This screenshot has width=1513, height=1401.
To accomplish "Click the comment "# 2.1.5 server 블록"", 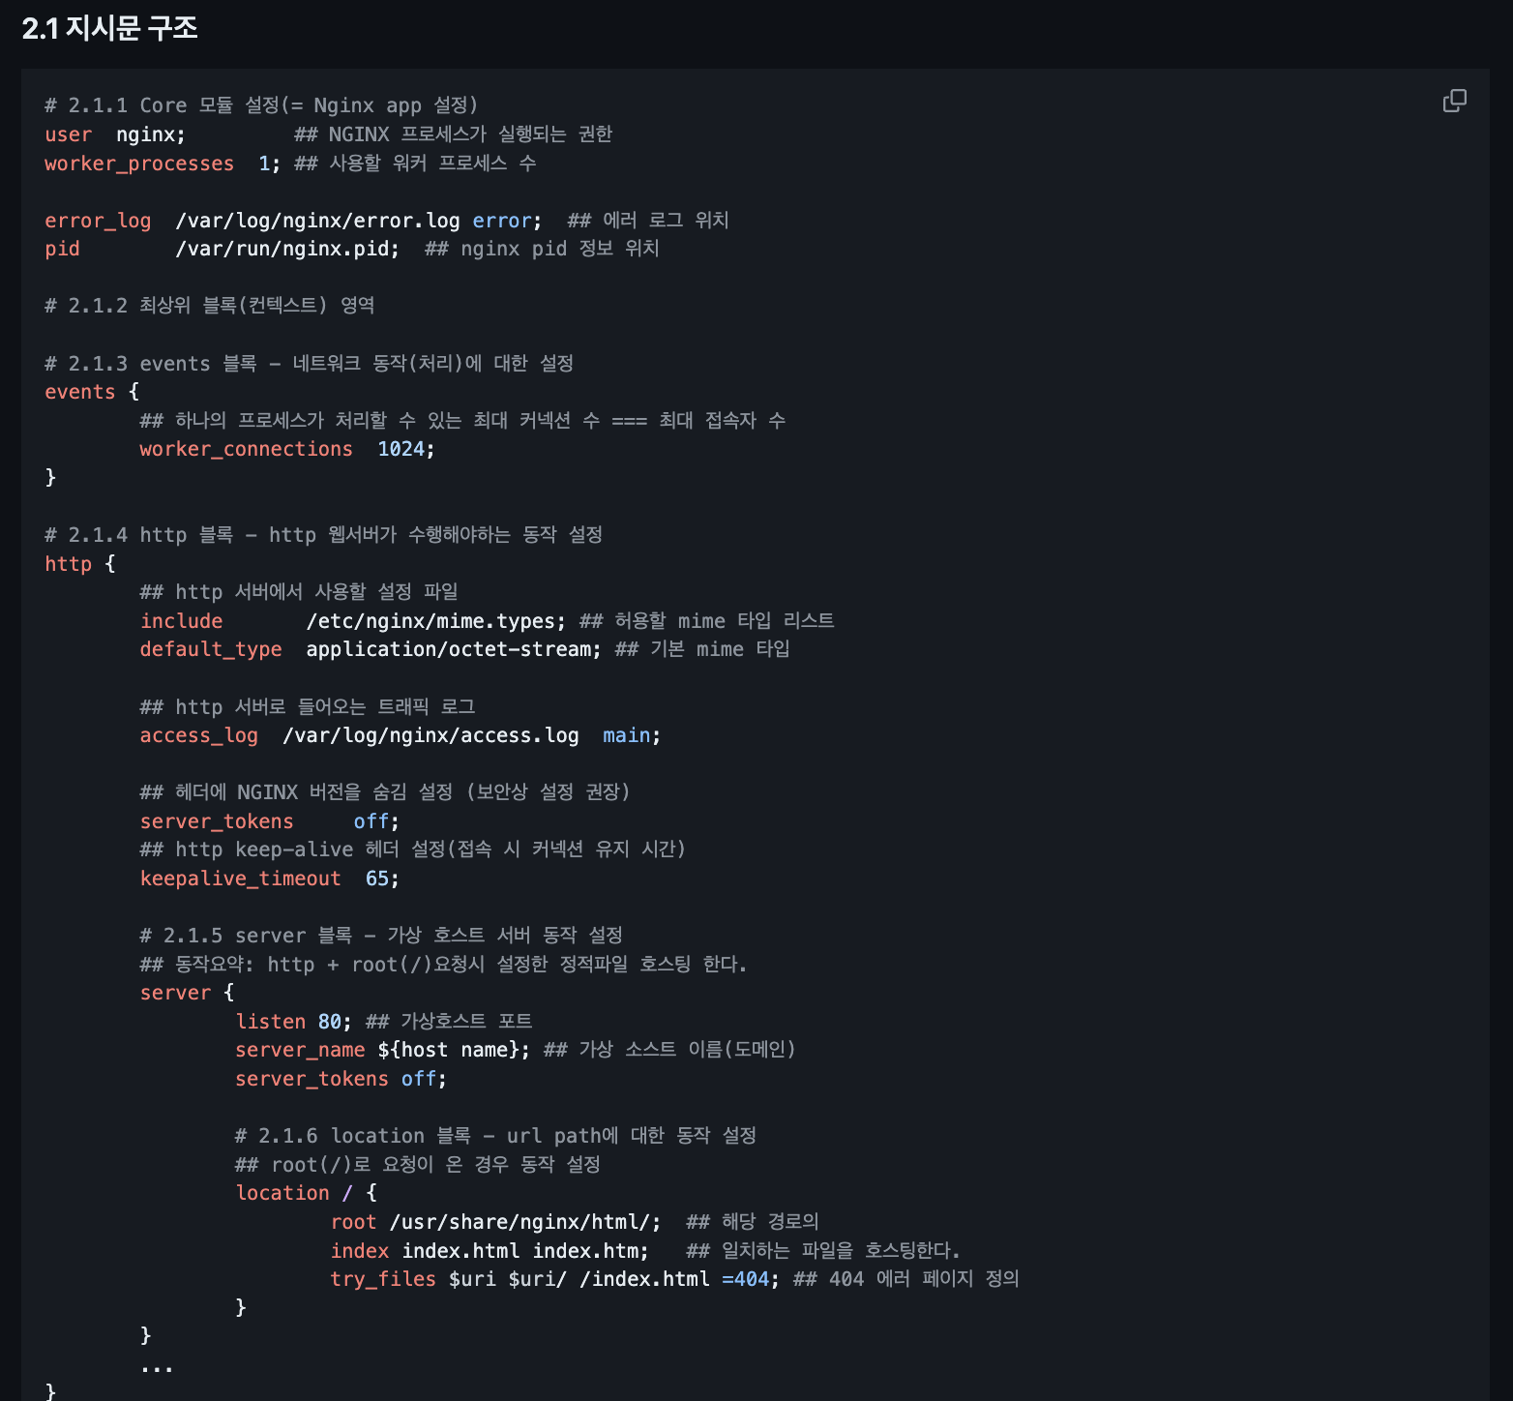I will 246,936.
